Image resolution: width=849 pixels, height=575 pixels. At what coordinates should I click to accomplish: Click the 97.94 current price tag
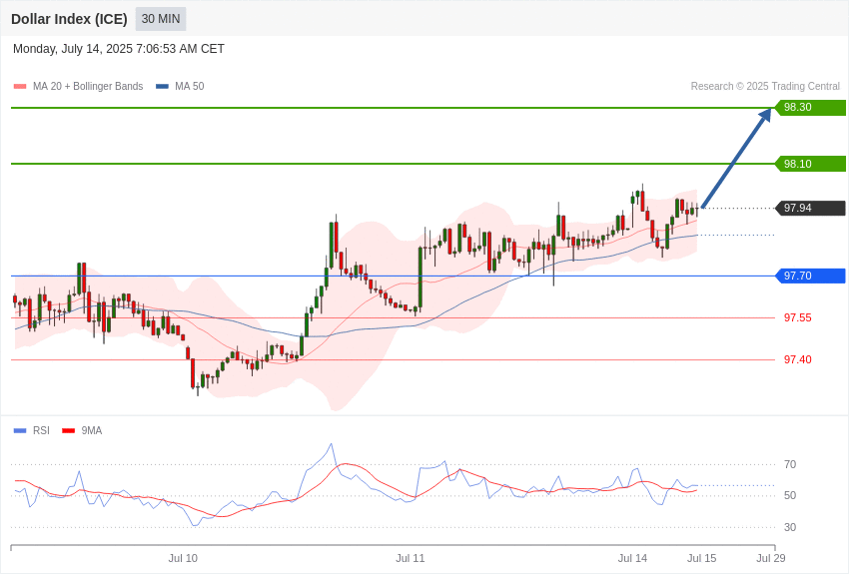(810, 208)
